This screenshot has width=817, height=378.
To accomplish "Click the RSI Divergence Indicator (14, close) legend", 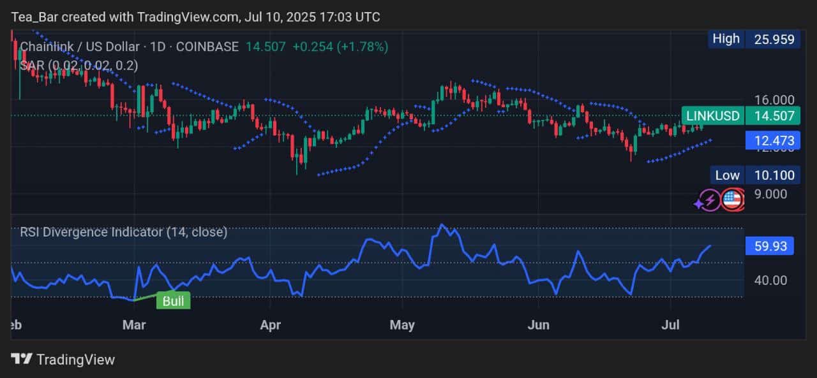I will (124, 232).
